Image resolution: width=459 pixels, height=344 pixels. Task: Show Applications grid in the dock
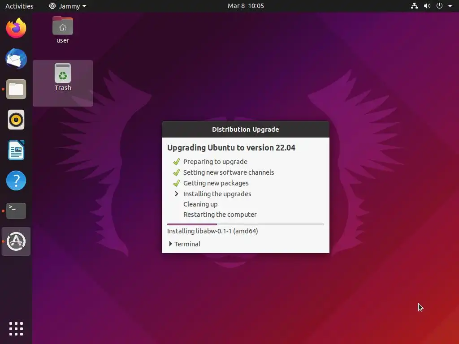coord(16,329)
